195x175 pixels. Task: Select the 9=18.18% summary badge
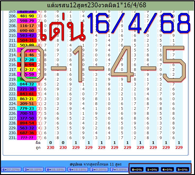pos(77,170)
